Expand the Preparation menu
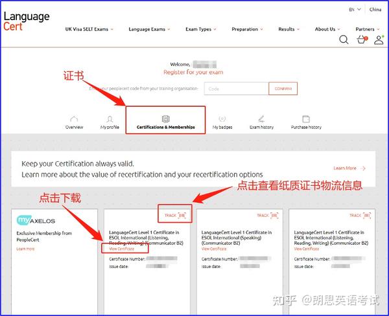The height and width of the screenshot is (316, 389). click(247, 29)
